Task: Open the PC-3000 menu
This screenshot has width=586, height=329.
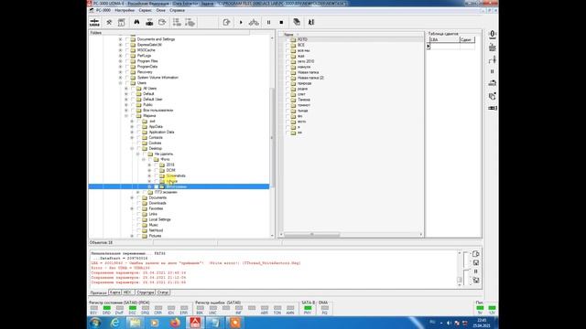Action: click(103, 10)
